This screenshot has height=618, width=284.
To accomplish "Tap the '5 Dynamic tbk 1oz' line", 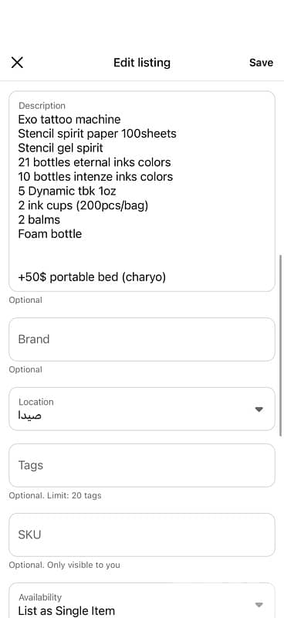I will [67, 191].
